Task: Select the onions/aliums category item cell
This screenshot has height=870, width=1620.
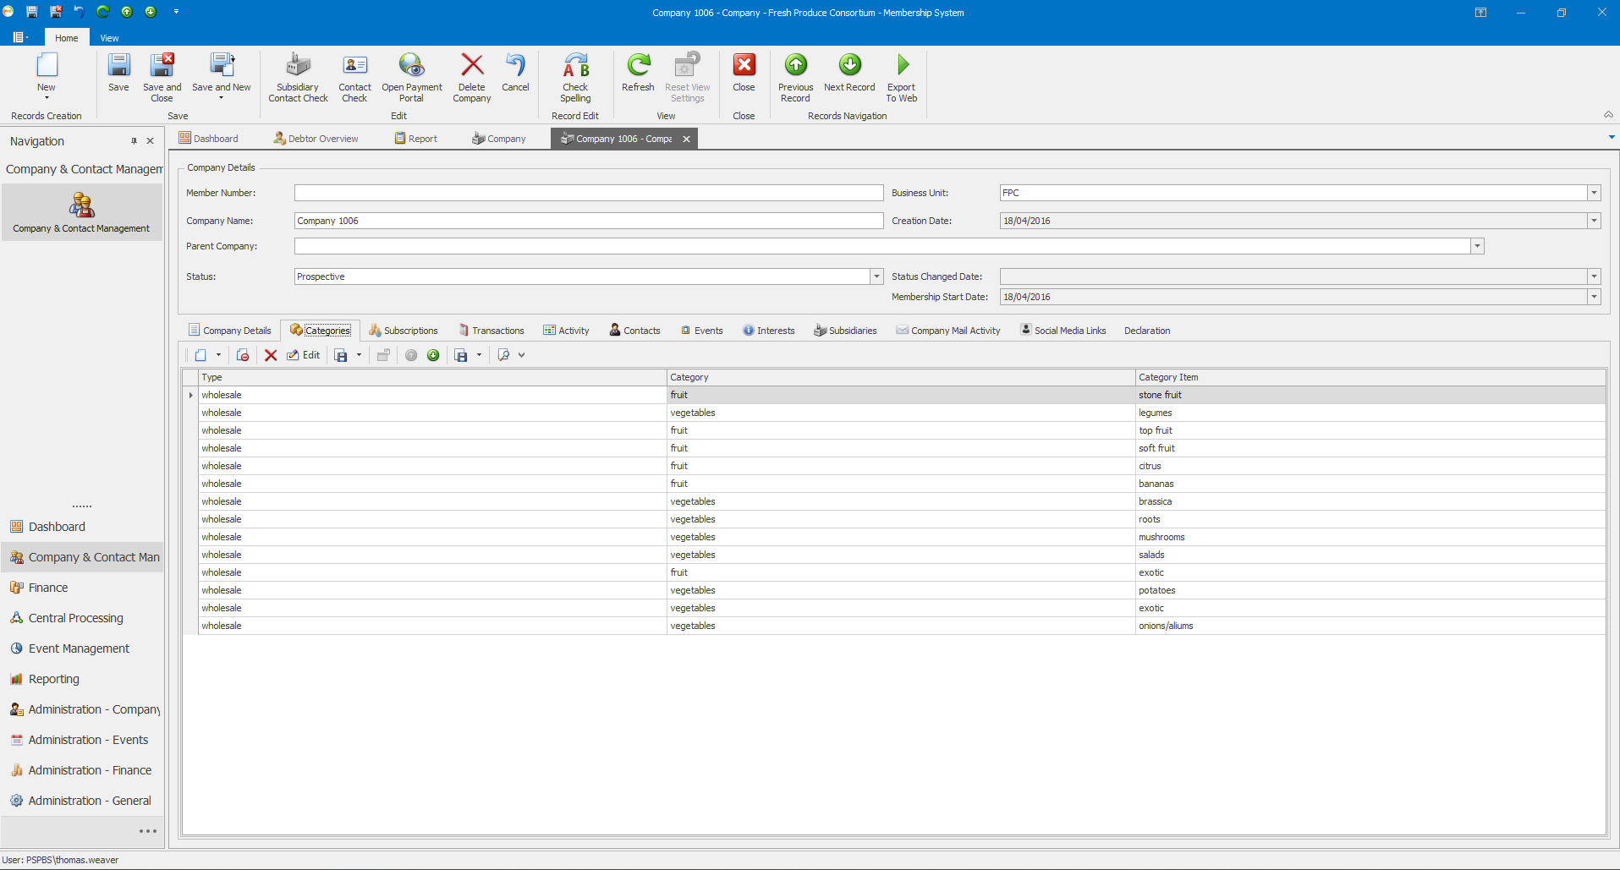Action: coord(1370,626)
